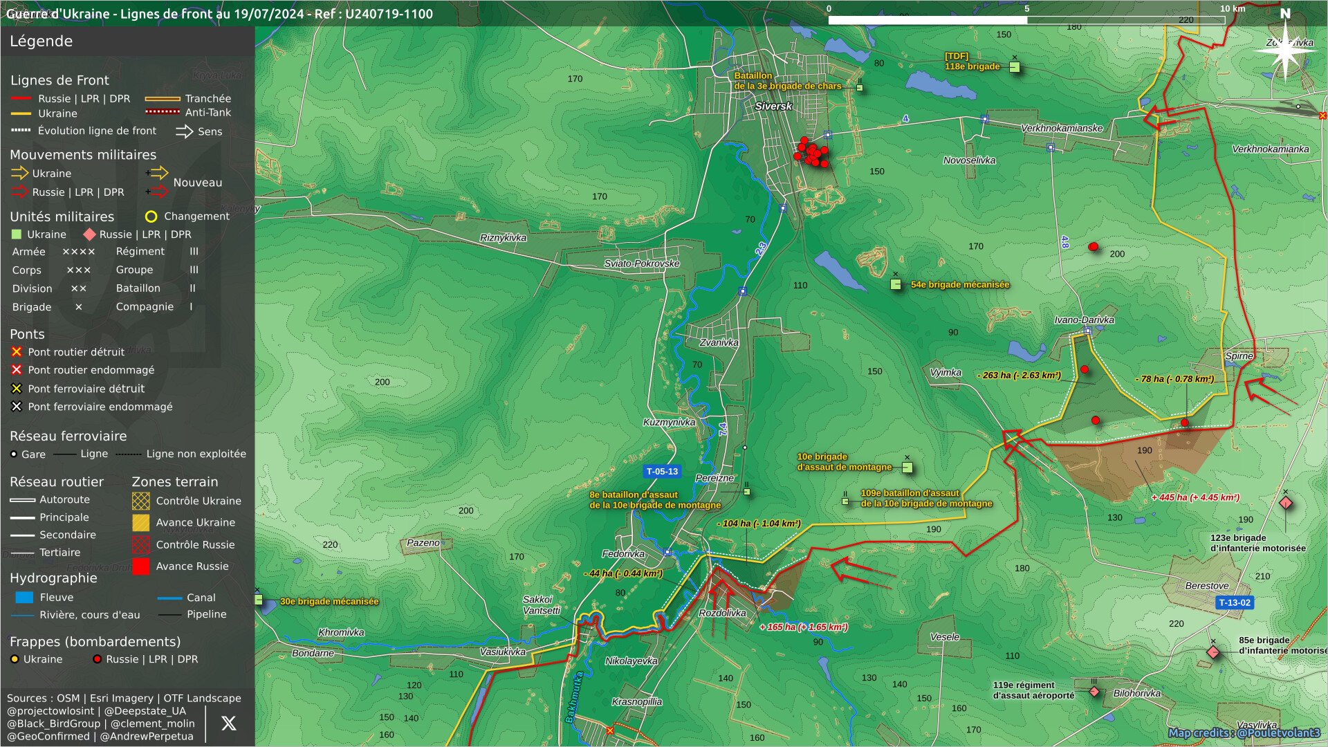Click the Siversk town label
This screenshot has width=1328, height=747.
773,107
